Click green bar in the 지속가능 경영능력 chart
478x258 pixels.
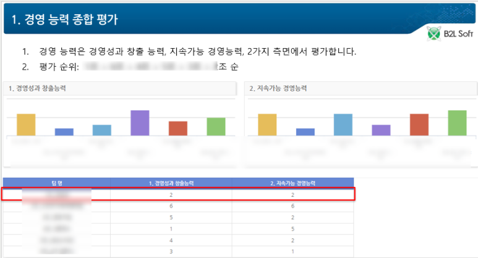457,123
